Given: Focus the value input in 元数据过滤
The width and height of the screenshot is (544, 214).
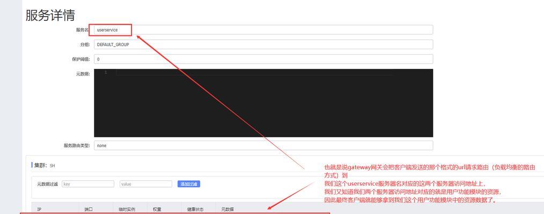Looking at the screenshot, I should click(x=146, y=184).
